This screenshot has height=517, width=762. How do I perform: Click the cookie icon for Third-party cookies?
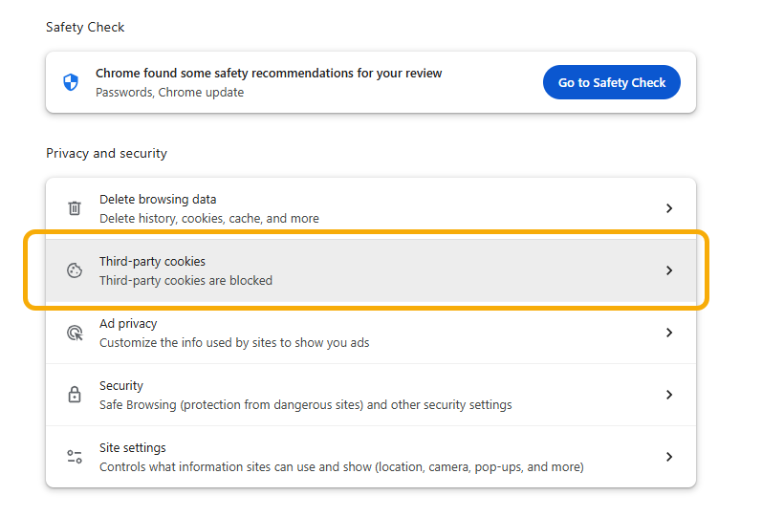[75, 270]
